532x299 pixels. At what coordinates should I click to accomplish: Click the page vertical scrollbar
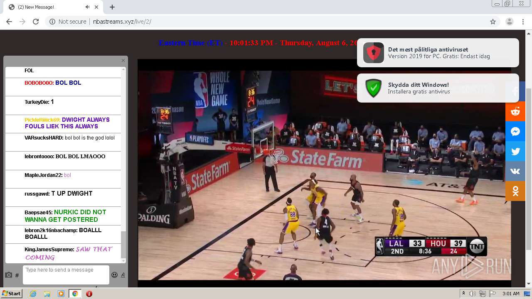529,169
